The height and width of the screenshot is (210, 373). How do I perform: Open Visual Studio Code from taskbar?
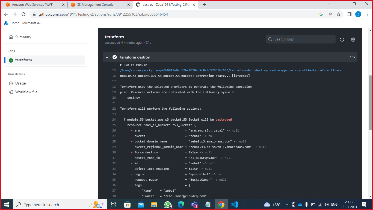coord(234,205)
